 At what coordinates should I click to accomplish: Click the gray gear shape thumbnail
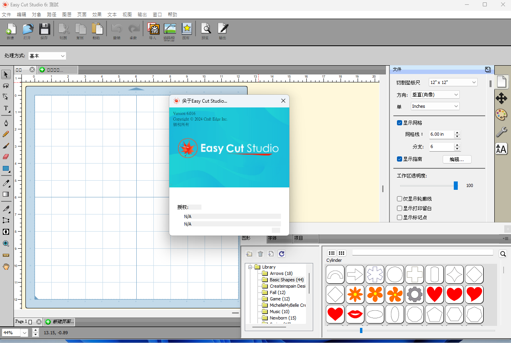(415, 294)
